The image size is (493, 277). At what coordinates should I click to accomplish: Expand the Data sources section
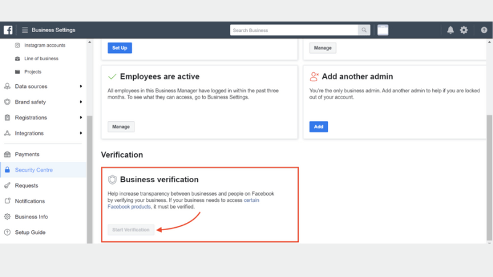(81, 86)
